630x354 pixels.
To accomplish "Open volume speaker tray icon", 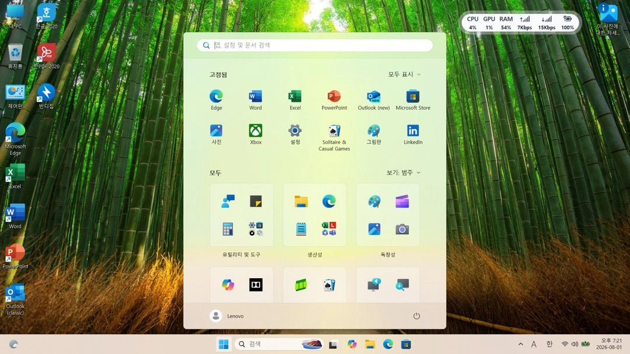I will (x=575, y=344).
